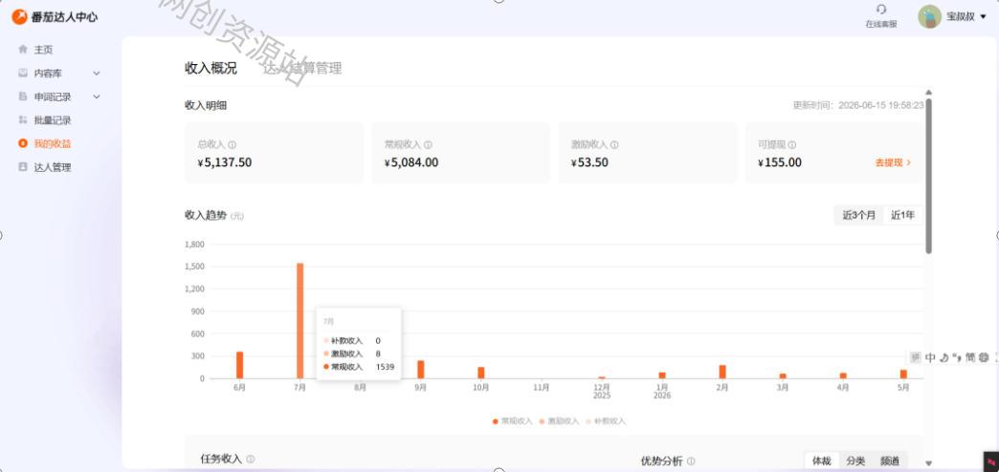Click the 批量记录 sidebar icon
This screenshot has height=472, width=999.
(x=23, y=120)
